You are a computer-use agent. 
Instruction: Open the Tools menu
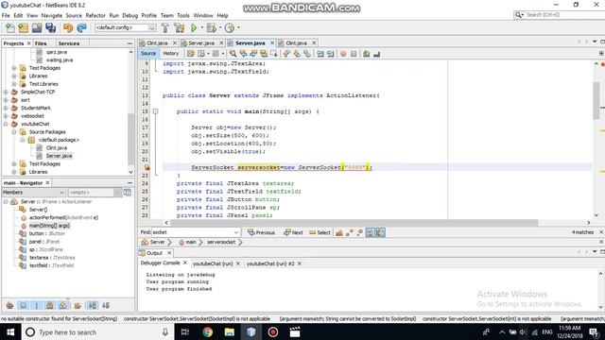pos(183,15)
